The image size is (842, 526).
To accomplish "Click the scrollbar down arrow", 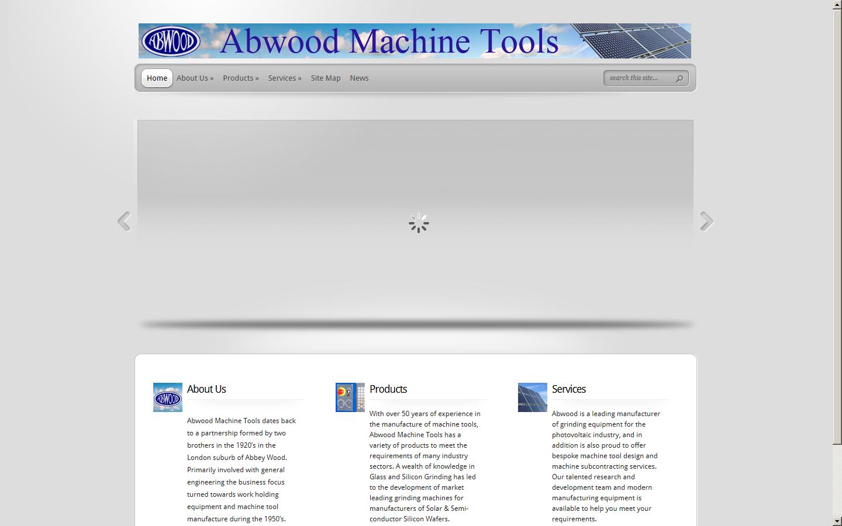I will pos(837,521).
